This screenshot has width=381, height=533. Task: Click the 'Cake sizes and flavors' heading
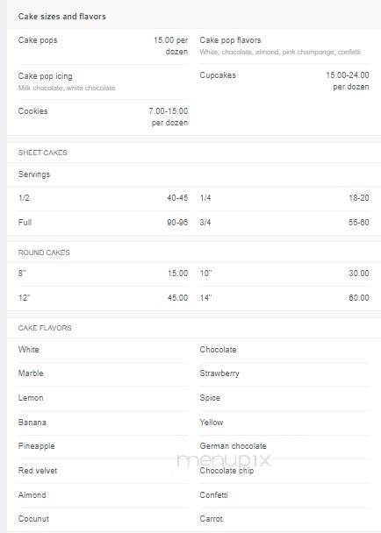coord(62,17)
